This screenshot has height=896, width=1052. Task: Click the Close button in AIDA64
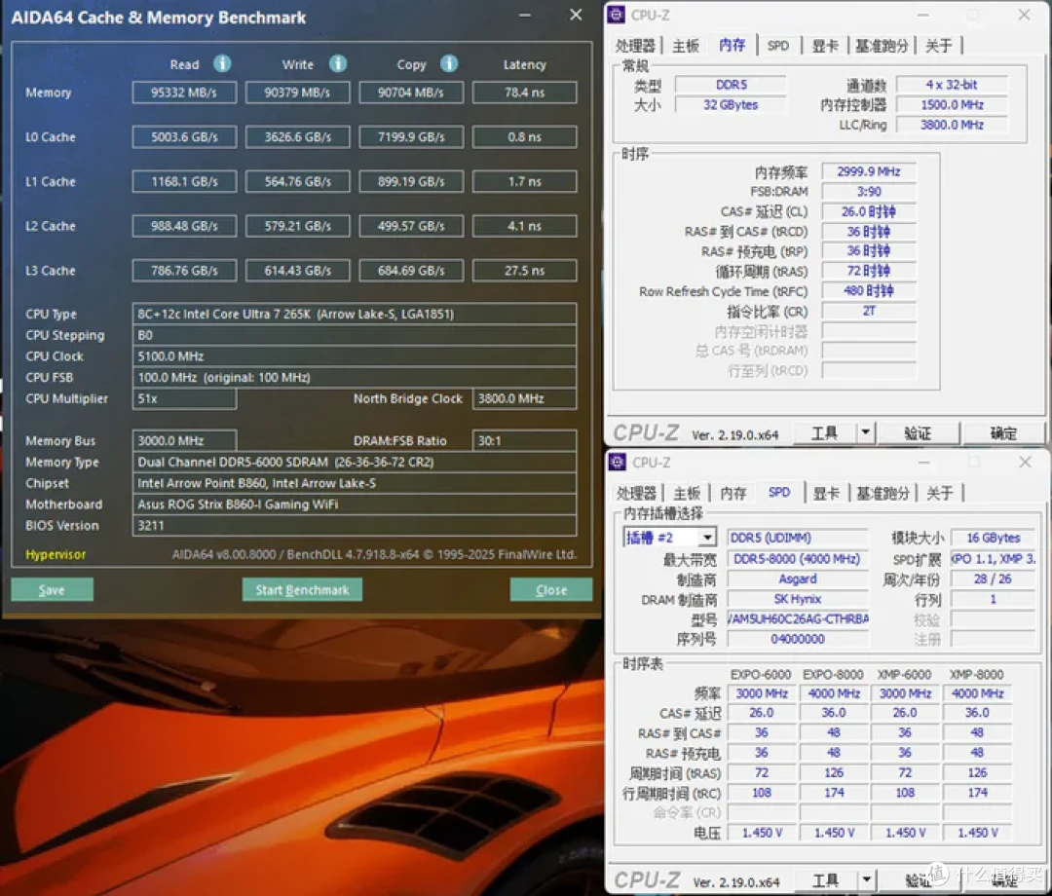click(550, 589)
